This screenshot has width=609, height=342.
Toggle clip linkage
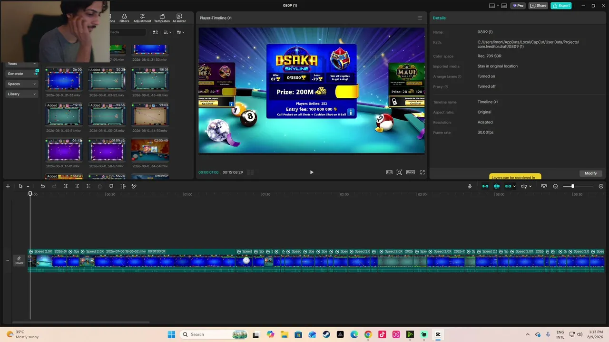[508, 186]
